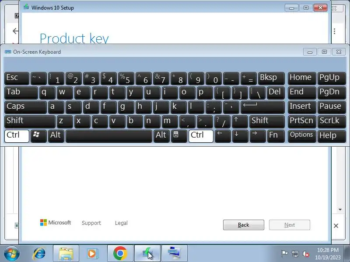
Task: Launch Internet Explorer from the taskbar
Action: tap(39, 254)
